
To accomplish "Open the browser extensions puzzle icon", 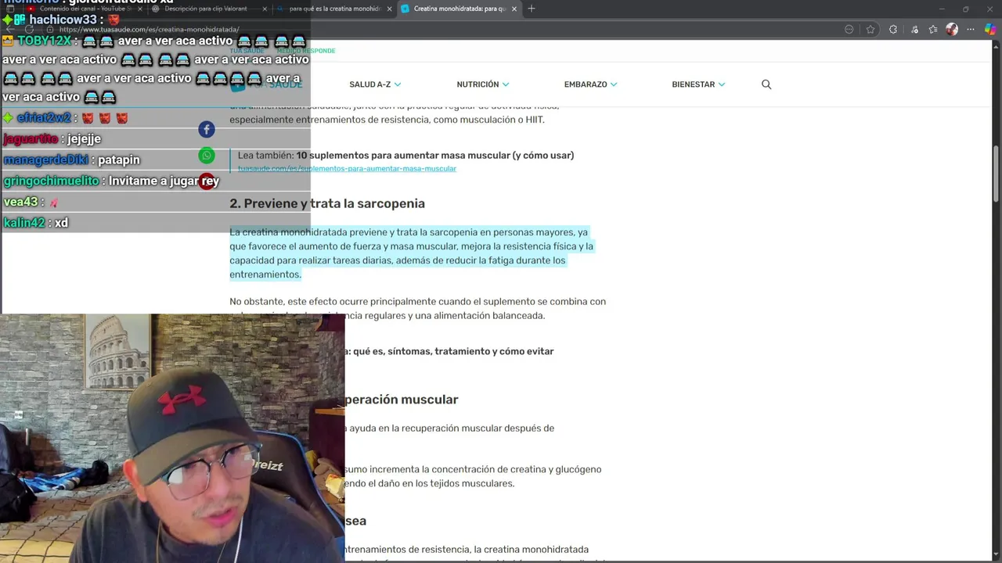I will (893, 30).
